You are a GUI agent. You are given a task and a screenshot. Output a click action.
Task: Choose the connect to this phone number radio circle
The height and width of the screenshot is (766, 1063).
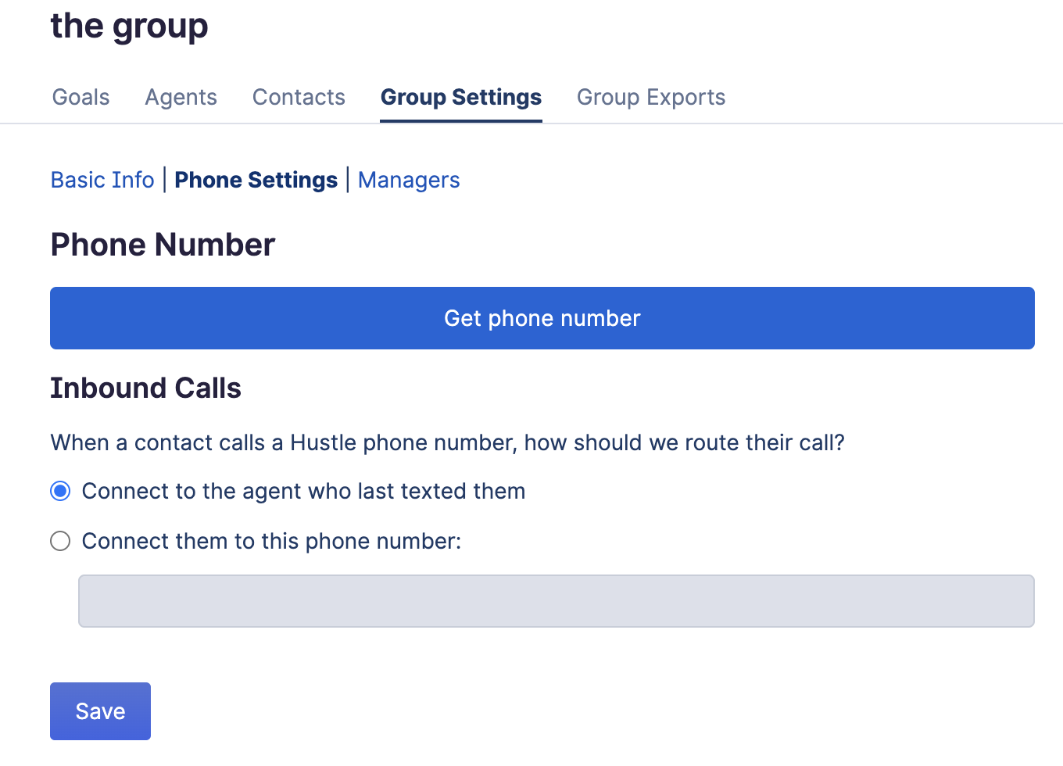[60, 541]
